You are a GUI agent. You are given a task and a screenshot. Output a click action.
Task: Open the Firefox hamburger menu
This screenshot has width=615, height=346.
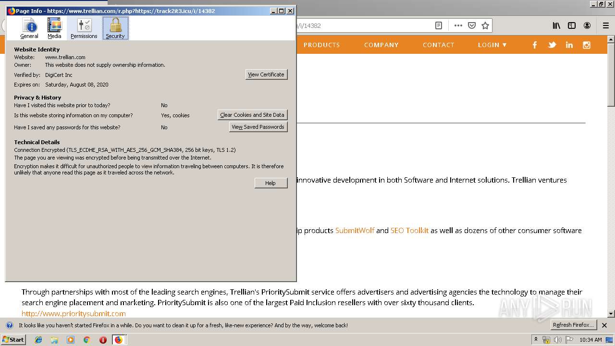606,25
